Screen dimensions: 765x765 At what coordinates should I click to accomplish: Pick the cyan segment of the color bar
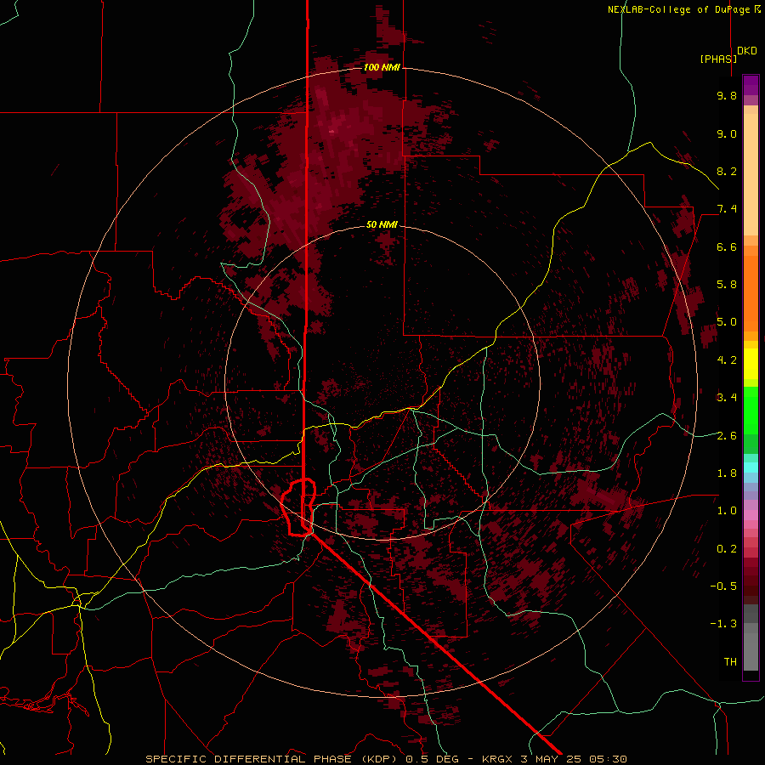pyautogui.click(x=751, y=467)
